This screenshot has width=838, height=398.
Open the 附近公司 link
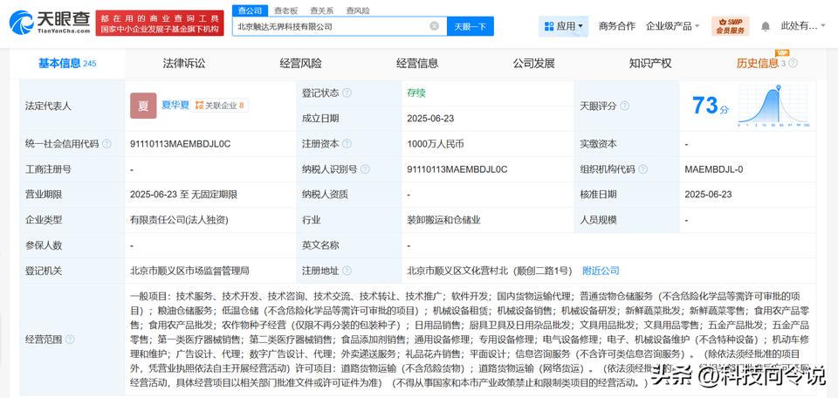click(601, 271)
